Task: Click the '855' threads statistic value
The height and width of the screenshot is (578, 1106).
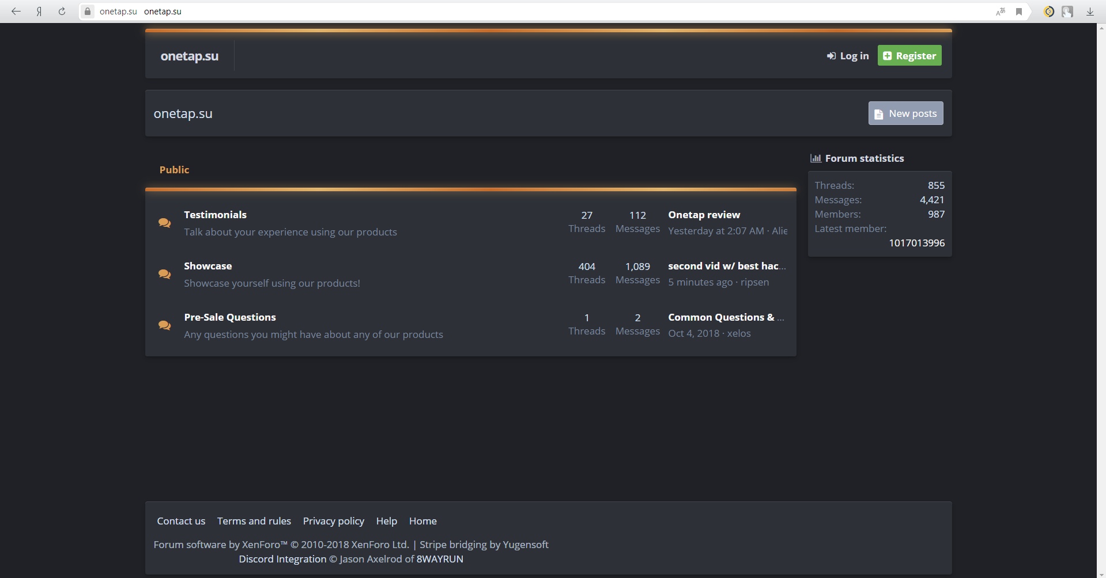Action: point(936,185)
